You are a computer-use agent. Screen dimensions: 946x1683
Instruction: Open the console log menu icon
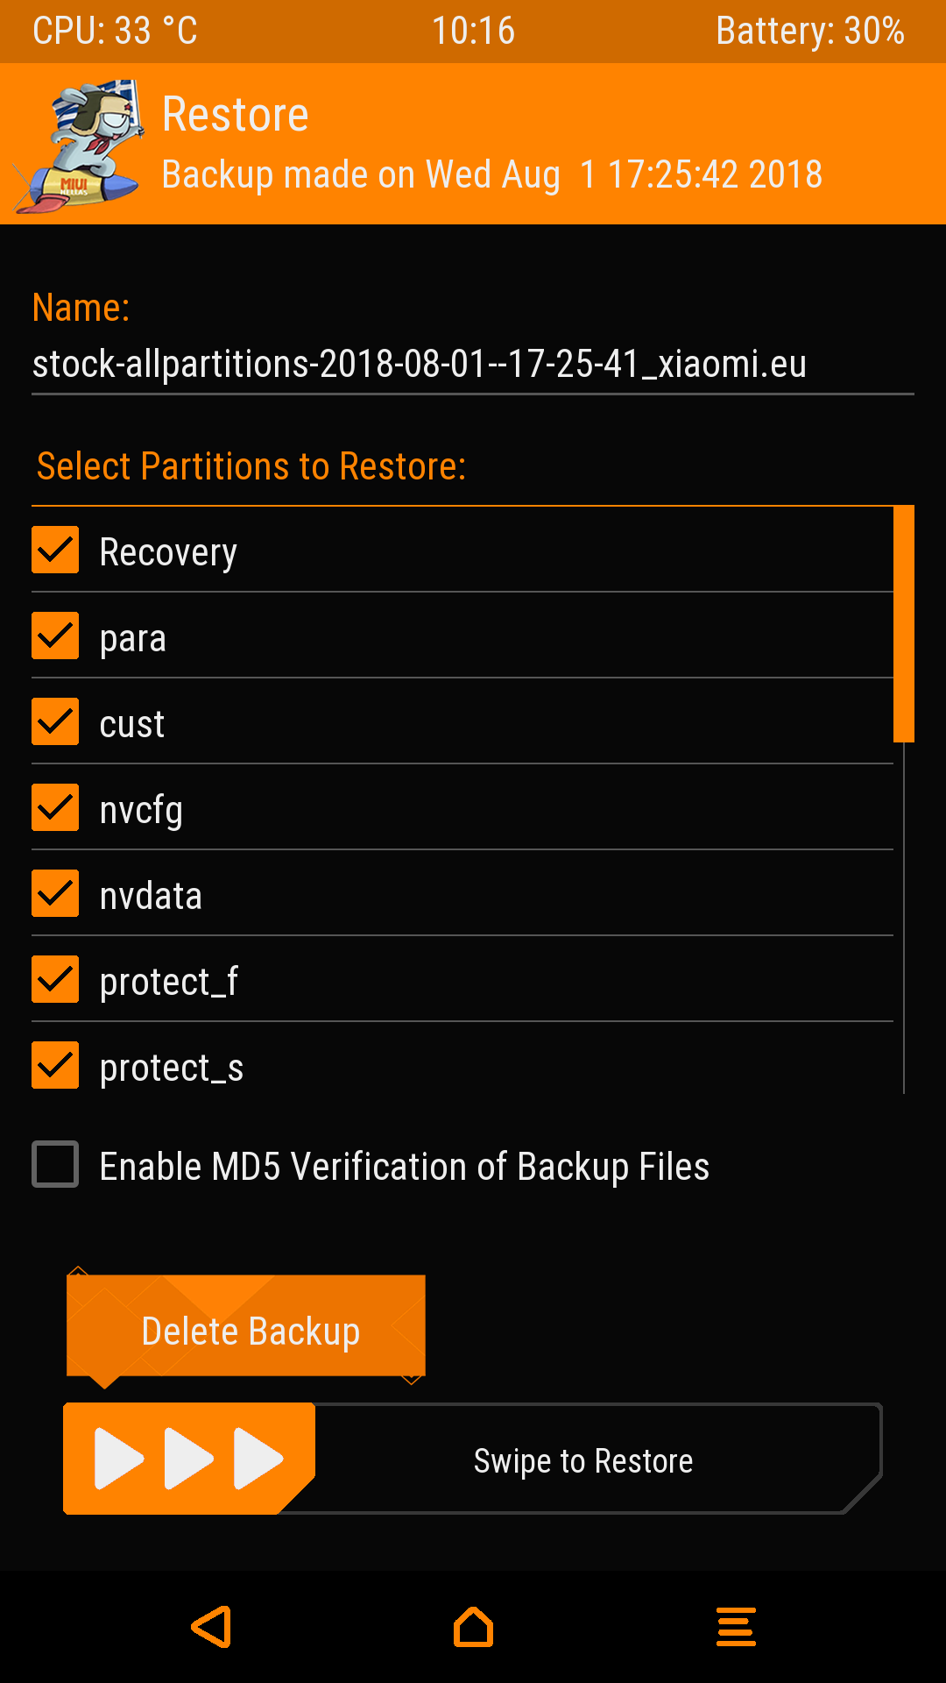736,1627
